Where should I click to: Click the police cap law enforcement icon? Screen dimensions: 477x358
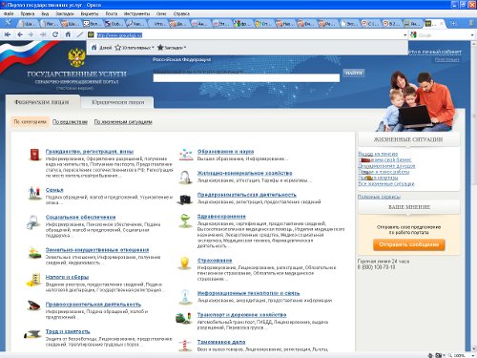[33, 305]
